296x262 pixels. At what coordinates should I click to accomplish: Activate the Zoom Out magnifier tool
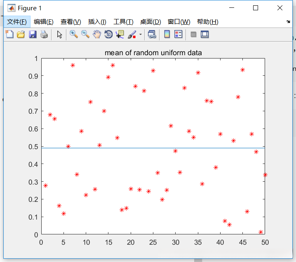(85, 35)
